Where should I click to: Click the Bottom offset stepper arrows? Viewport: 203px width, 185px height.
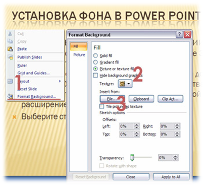coord(177,134)
